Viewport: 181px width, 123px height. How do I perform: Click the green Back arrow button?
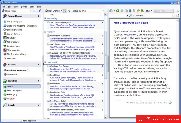pos(118,11)
